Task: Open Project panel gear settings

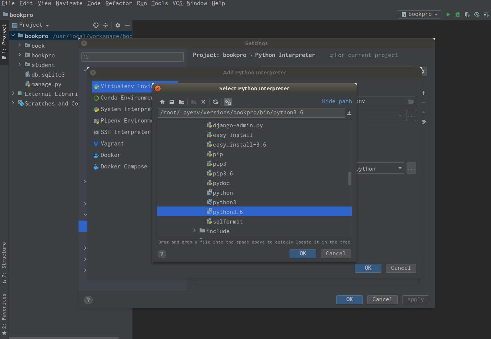Action: (x=118, y=25)
